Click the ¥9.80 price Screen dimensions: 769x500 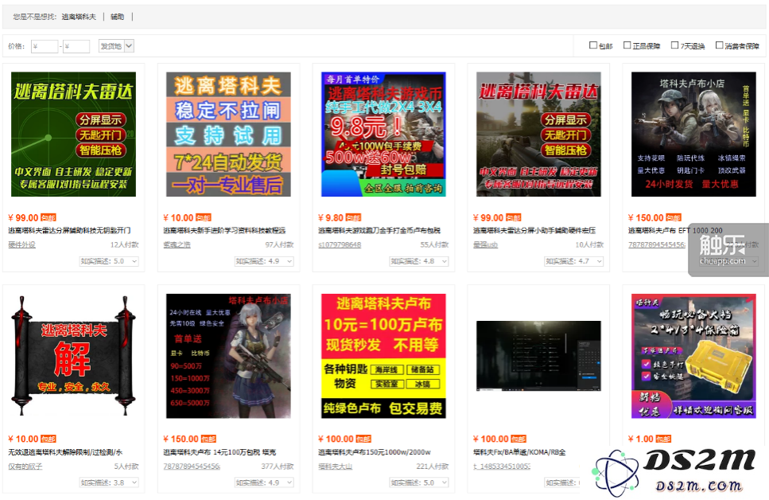331,217
